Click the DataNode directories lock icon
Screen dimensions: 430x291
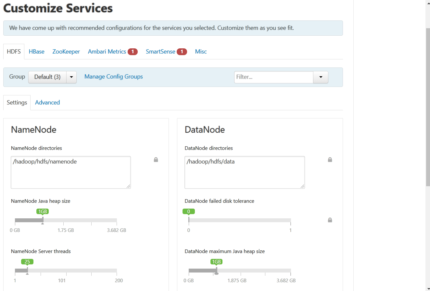point(330,160)
